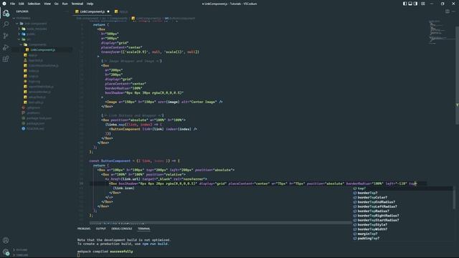Open the Go menu
This screenshot has height=258, width=459.
click(x=56, y=4)
